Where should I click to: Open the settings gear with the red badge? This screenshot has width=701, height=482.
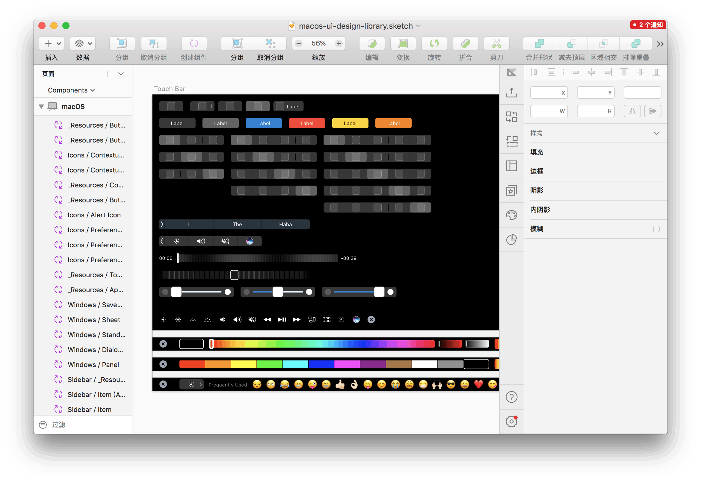511,421
